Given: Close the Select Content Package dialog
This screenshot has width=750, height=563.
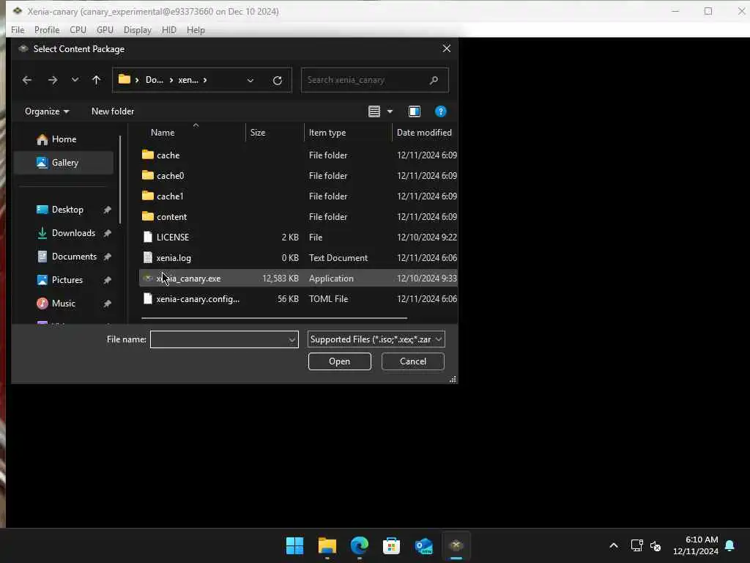Looking at the screenshot, I should click(x=446, y=49).
